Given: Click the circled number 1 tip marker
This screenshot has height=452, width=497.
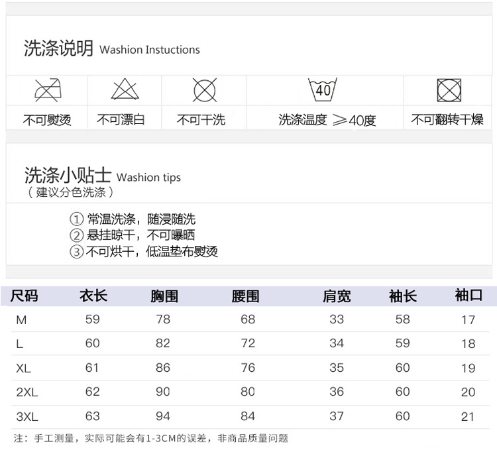Looking at the screenshot, I should click(x=77, y=219).
